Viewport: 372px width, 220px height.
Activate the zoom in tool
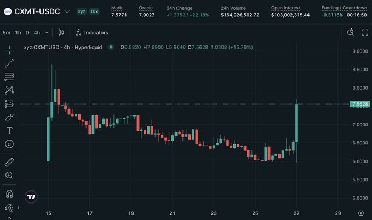pos(9,176)
